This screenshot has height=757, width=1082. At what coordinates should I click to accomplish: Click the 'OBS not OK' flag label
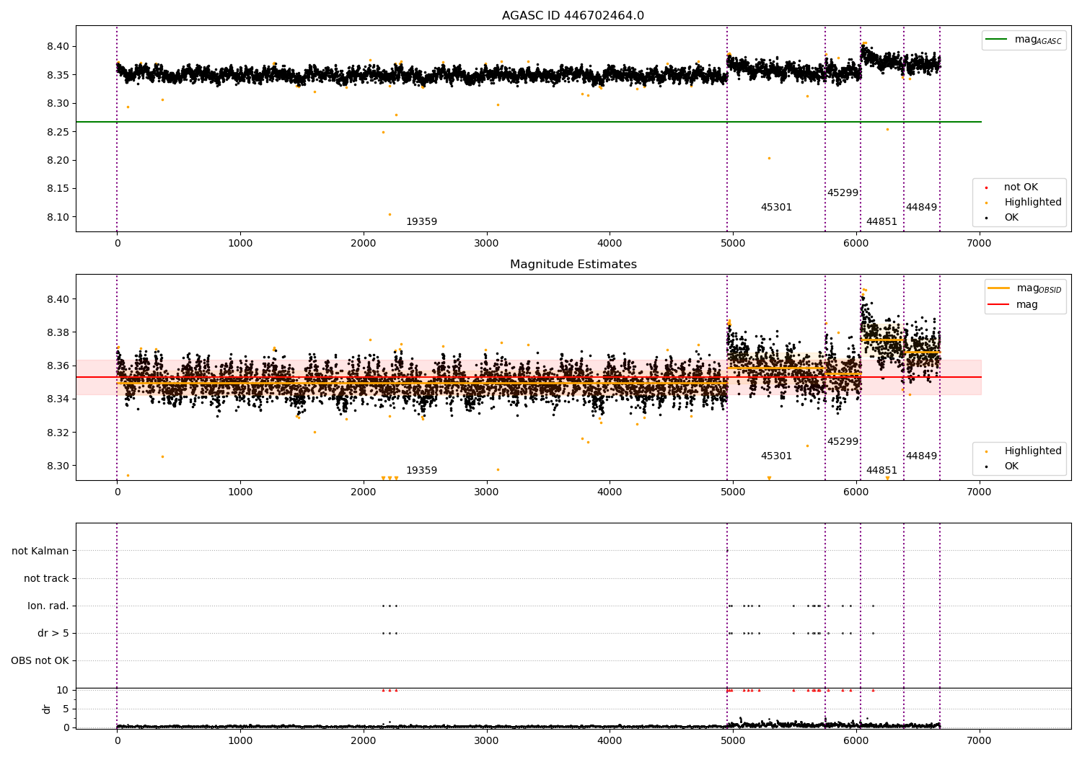(40, 661)
